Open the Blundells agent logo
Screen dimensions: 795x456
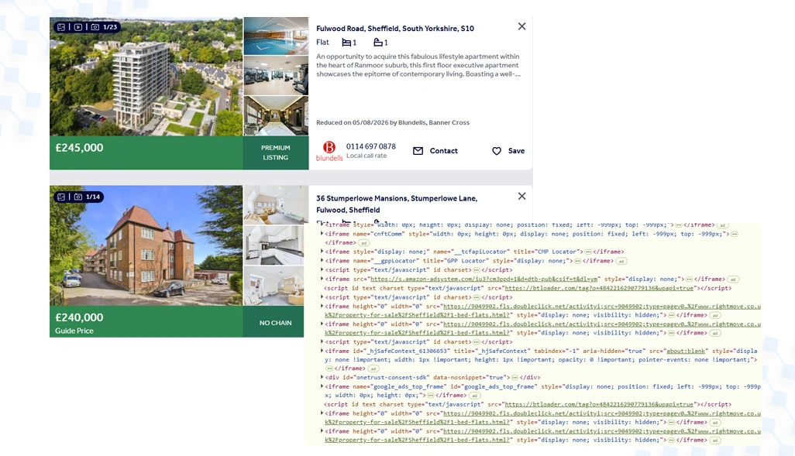(x=329, y=151)
